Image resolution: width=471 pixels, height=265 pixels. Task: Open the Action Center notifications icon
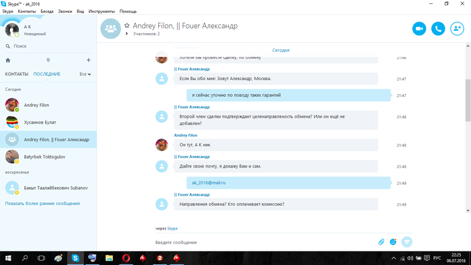click(427, 258)
